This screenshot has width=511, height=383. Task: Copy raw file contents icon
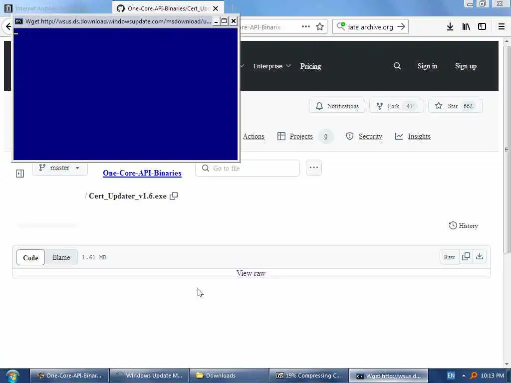click(x=466, y=257)
